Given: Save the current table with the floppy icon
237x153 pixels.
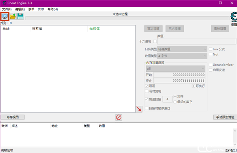Looking at the screenshot, I should (21, 16).
